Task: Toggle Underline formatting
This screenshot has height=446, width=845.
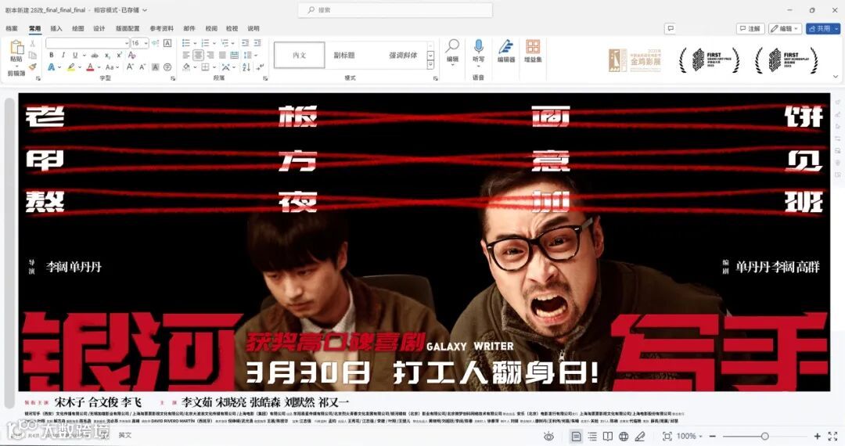Action: [75, 55]
